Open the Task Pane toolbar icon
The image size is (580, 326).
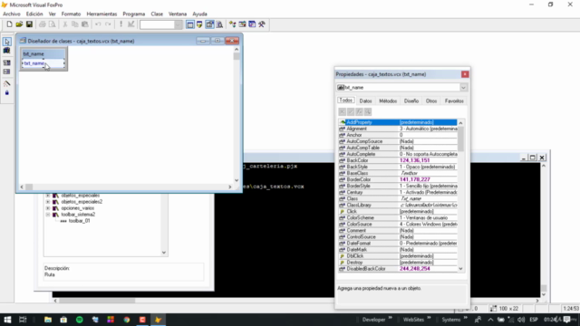click(x=252, y=24)
